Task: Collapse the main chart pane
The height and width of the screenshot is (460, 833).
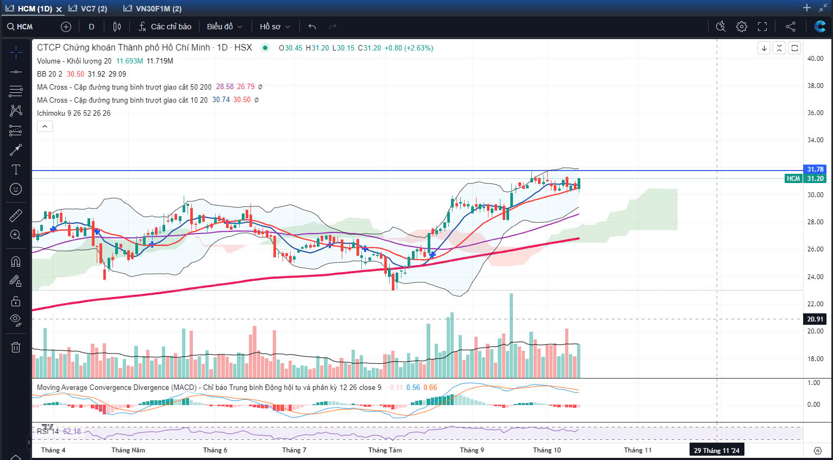Action: pyautogui.click(x=779, y=48)
